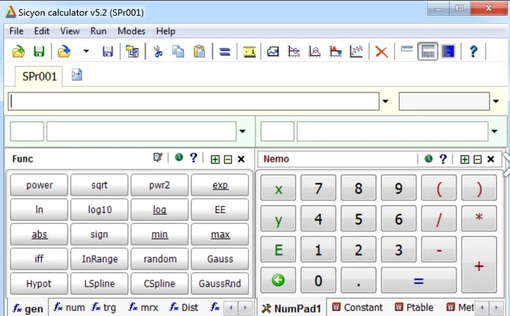Screen dimensions: 510x316
Task: Toggle the compact single-line view icon
Action: tap(407, 49)
